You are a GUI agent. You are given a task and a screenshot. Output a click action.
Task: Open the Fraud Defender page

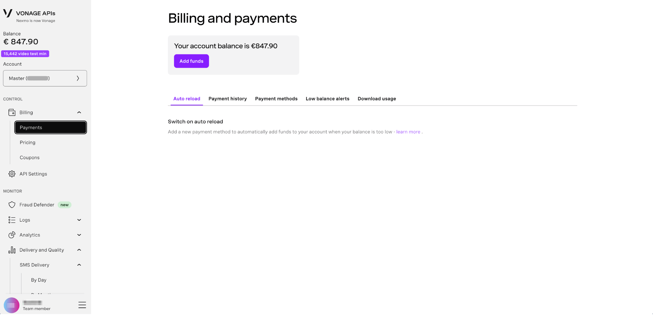(37, 205)
